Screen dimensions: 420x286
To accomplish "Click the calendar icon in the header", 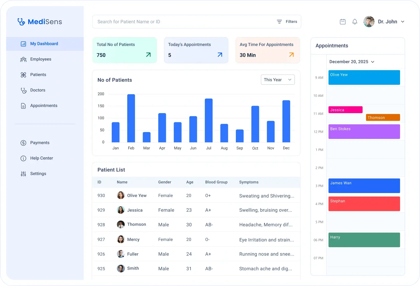I will coord(343,22).
